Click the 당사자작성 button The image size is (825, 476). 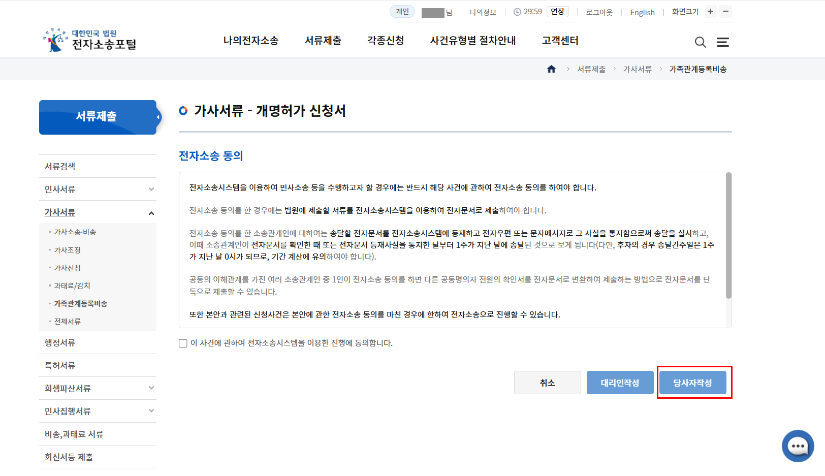click(x=693, y=383)
